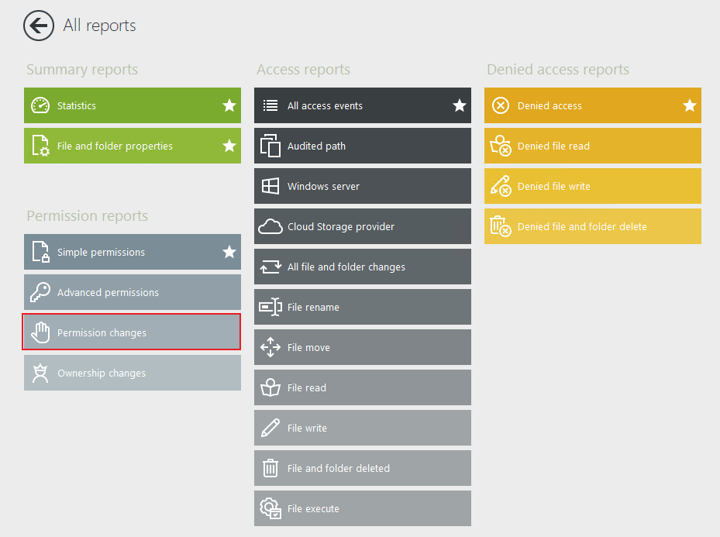Click the back arrow icon
720x537 pixels.
39,26
